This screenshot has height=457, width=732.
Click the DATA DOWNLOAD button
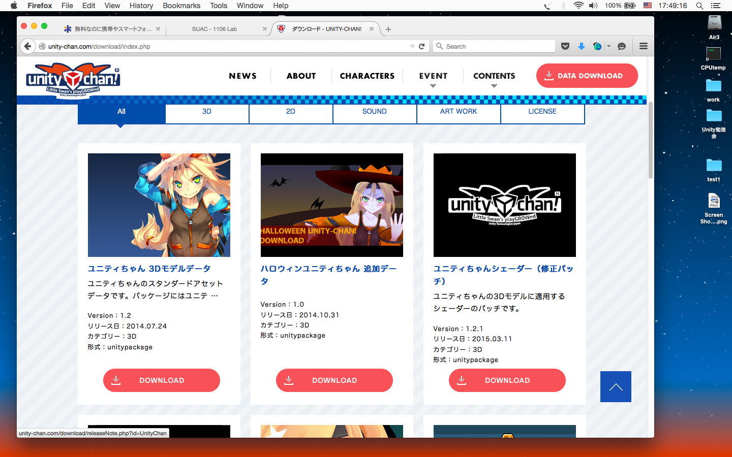[x=587, y=76]
